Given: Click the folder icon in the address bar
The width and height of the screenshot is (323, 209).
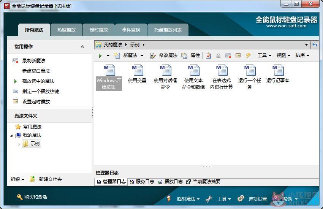Looking at the screenshot, I should coord(98,45).
